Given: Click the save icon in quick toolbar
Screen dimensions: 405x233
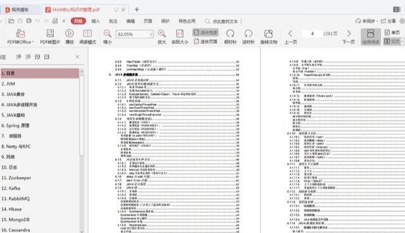Looking at the screenshot, I should point(20,21).
